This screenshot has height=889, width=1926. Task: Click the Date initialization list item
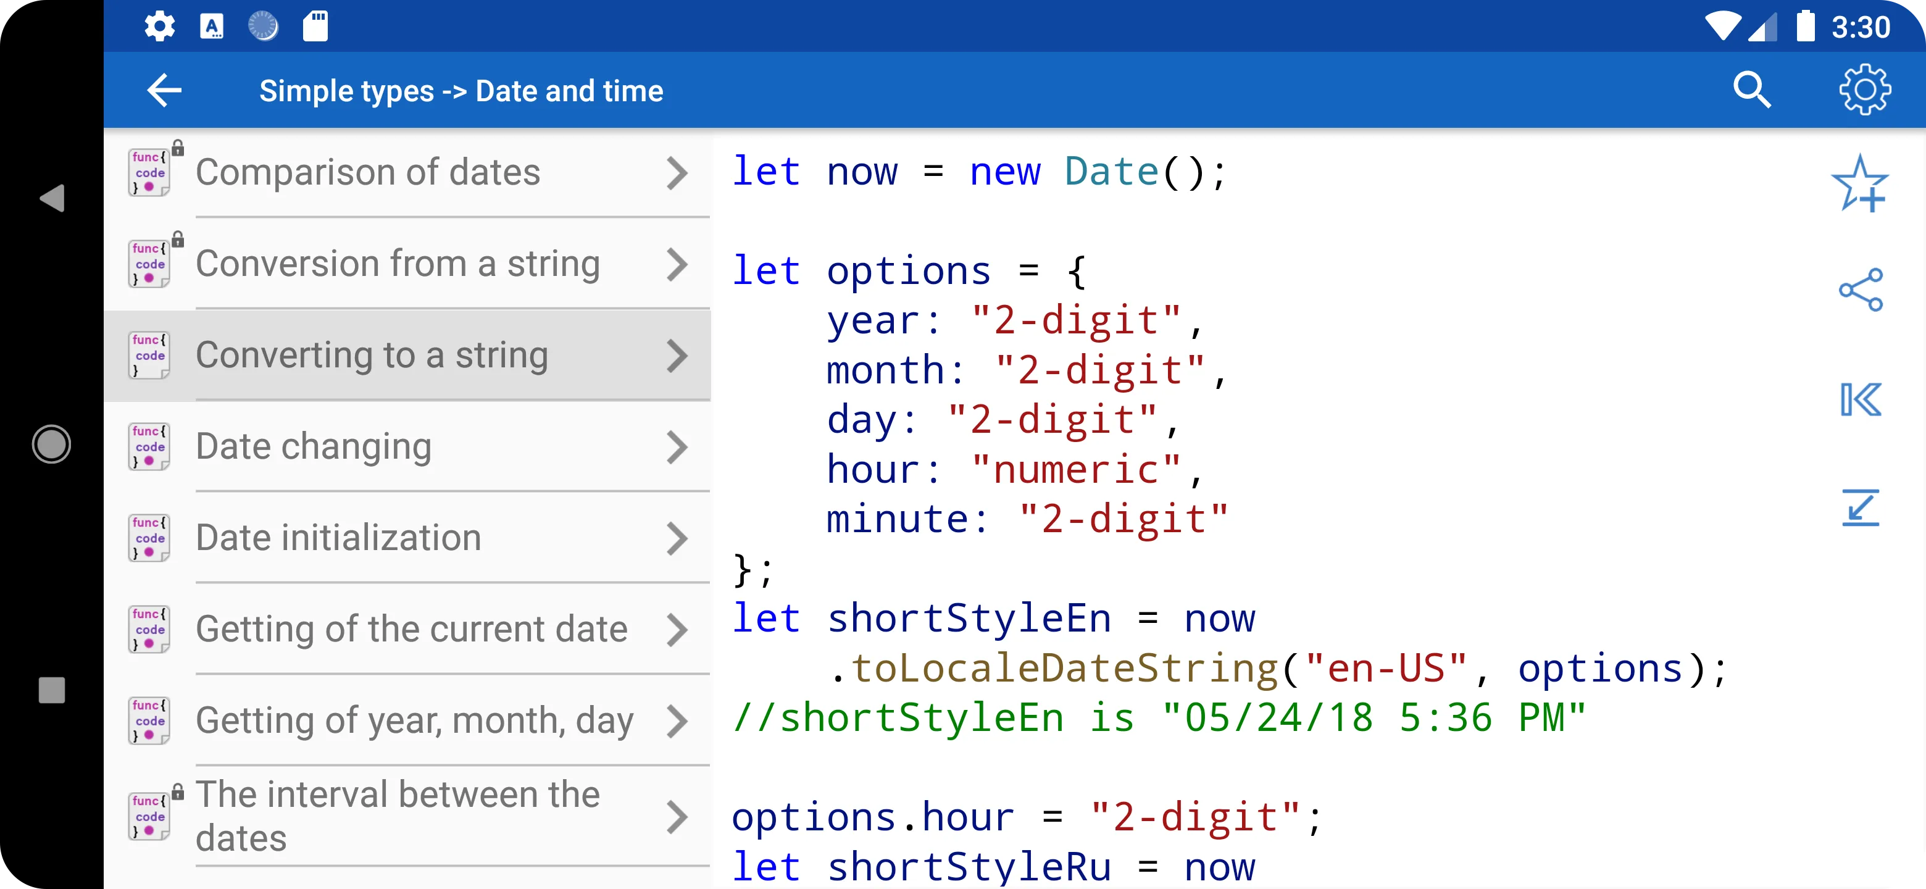(408, 536)
